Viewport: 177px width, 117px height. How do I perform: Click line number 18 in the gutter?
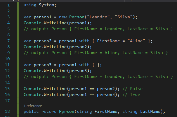8,111
